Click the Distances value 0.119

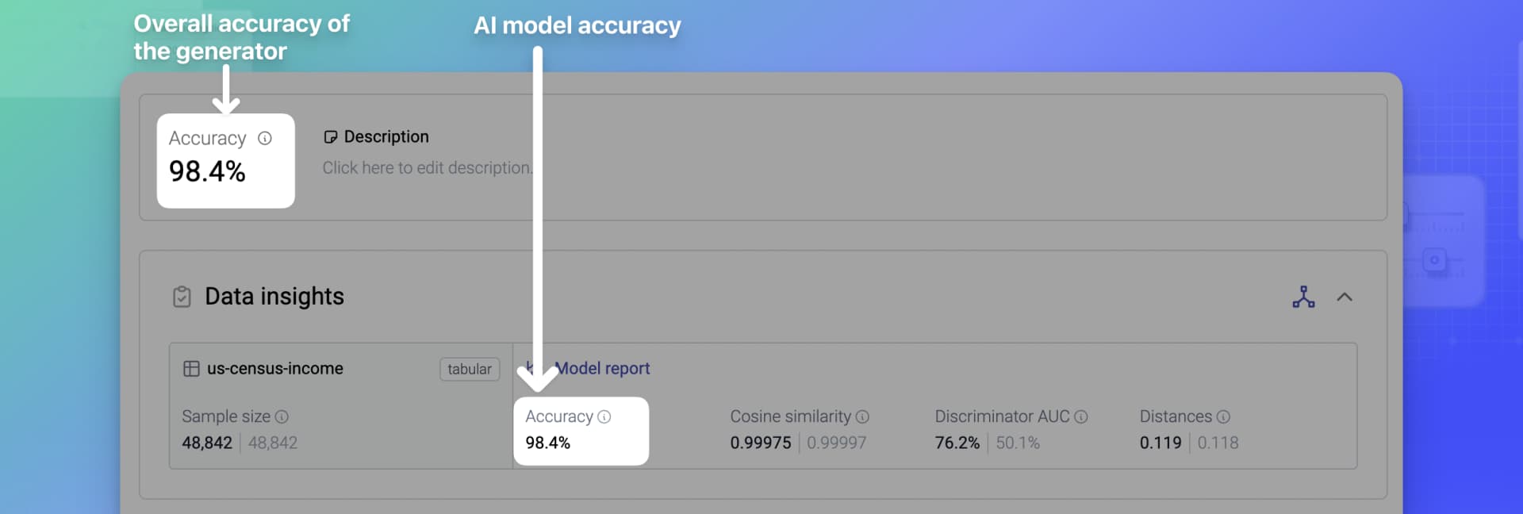[1160, 443]
